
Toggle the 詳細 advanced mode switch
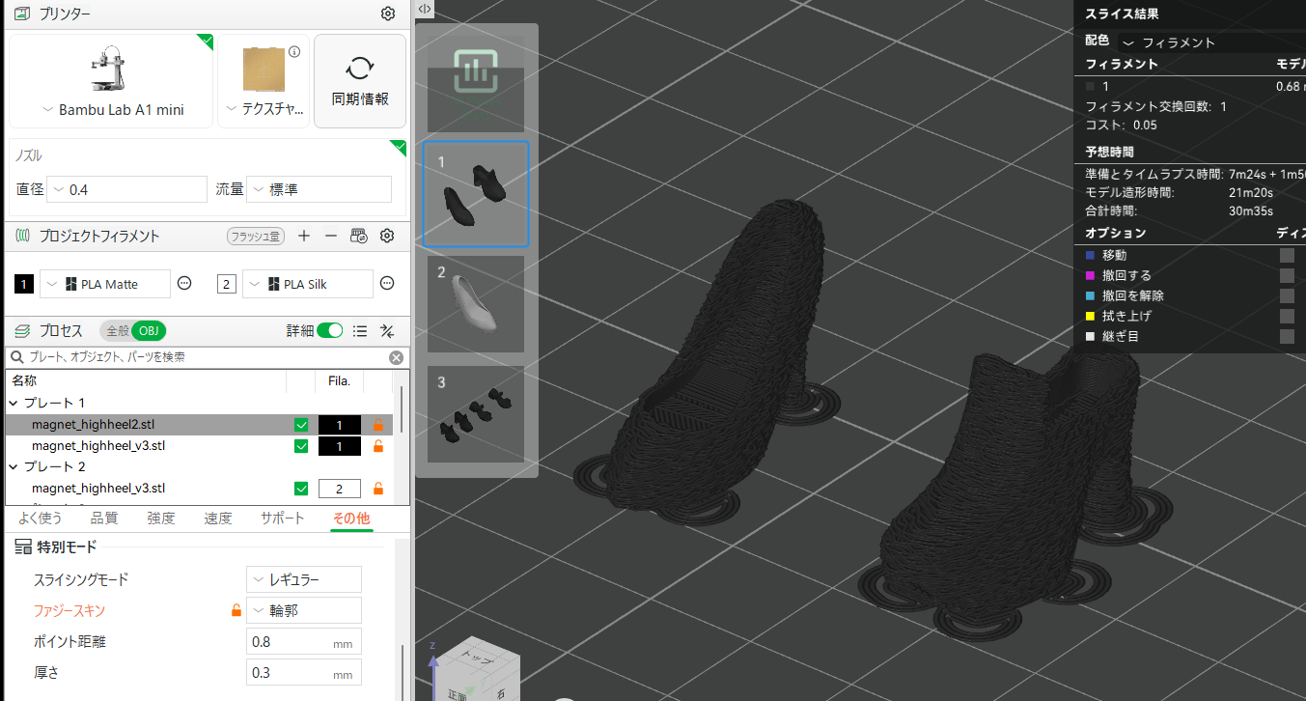329,330
